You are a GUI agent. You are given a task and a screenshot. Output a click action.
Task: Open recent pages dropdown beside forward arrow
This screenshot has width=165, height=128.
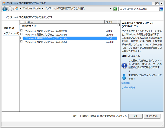(x=13, y=9)
